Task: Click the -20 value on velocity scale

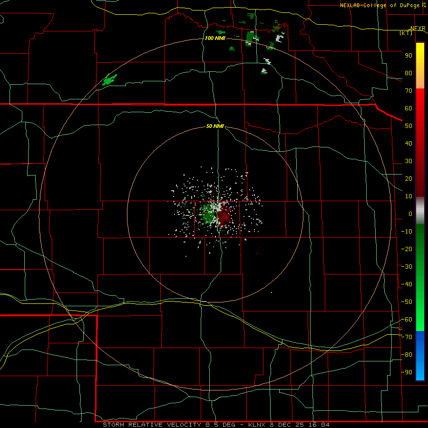Action: click(x=407, y=249)
